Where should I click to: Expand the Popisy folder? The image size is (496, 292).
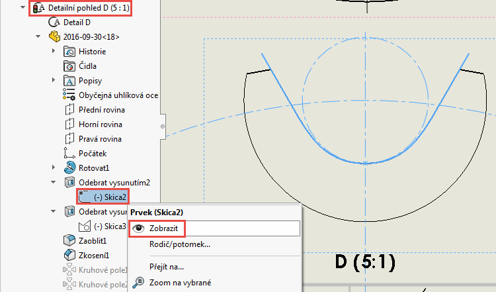[54, 80]
